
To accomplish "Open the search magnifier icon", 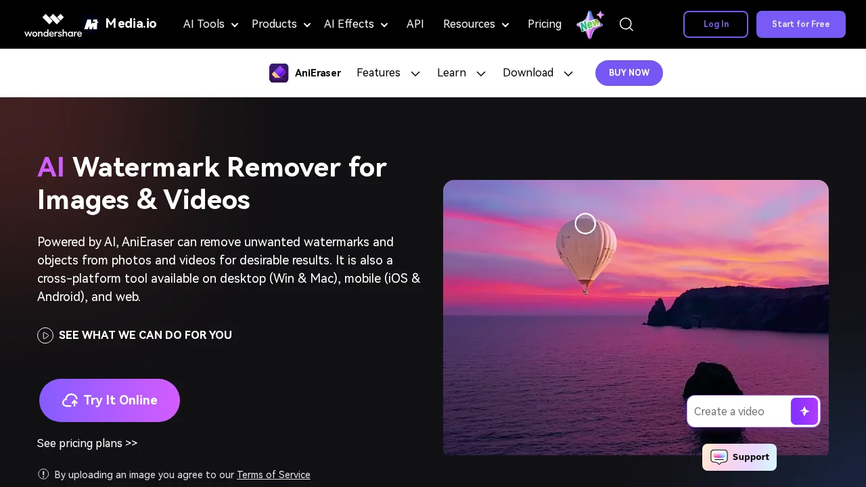I will click(626, 24).
